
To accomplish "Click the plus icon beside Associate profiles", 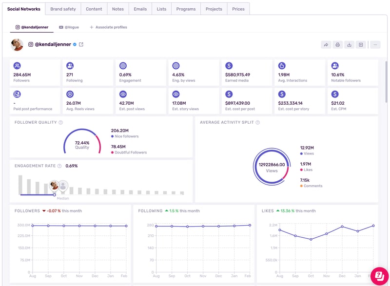I will point(92,27).
